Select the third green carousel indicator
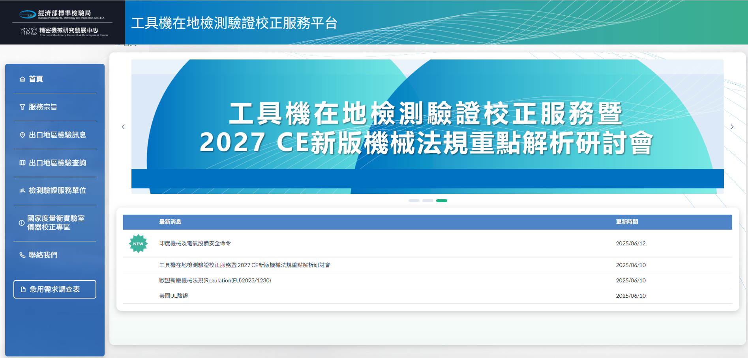Viewport: 748px width, 358px height. (x=441, y=201)
